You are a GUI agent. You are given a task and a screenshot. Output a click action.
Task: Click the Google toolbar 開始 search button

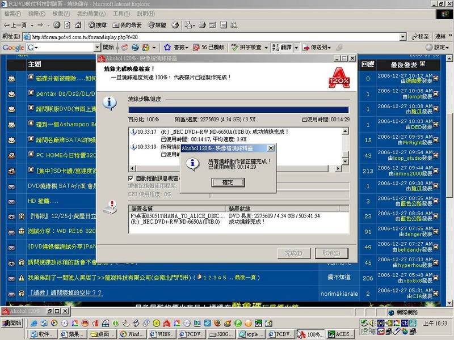click(x=108, y=47)
